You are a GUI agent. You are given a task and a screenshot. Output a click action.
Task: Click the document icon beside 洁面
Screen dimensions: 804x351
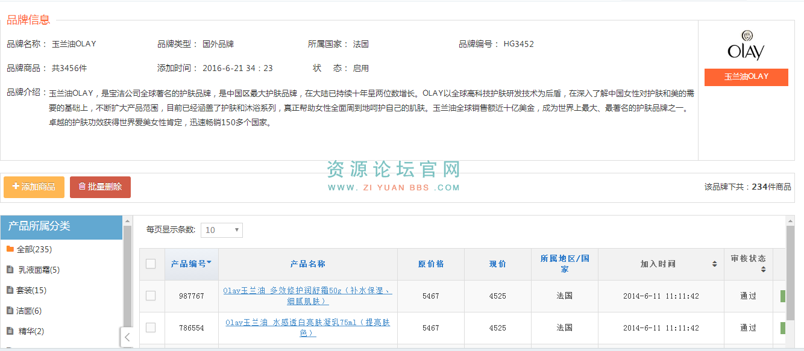tap(10, 310)
